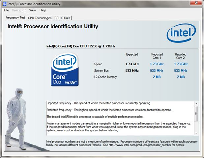Image resolution: width=204 pixels, height=158 pixels.
Task: Click Expected System Bus 533 MHz value
Action: [x=132, y=70]
